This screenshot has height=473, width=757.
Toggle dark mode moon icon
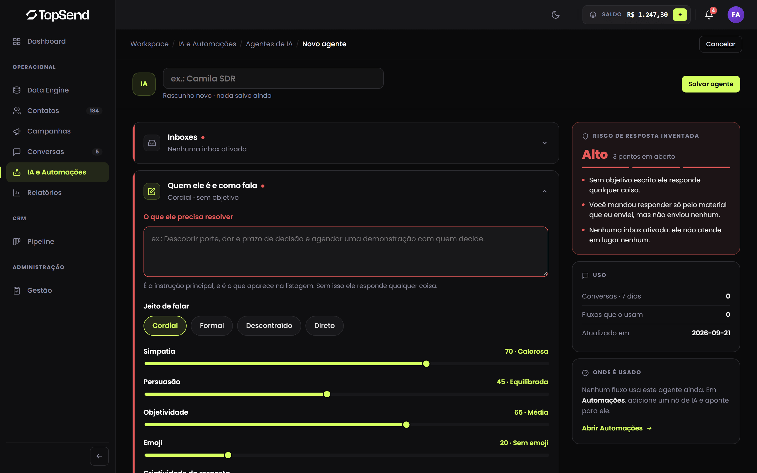tap(556, 15)
